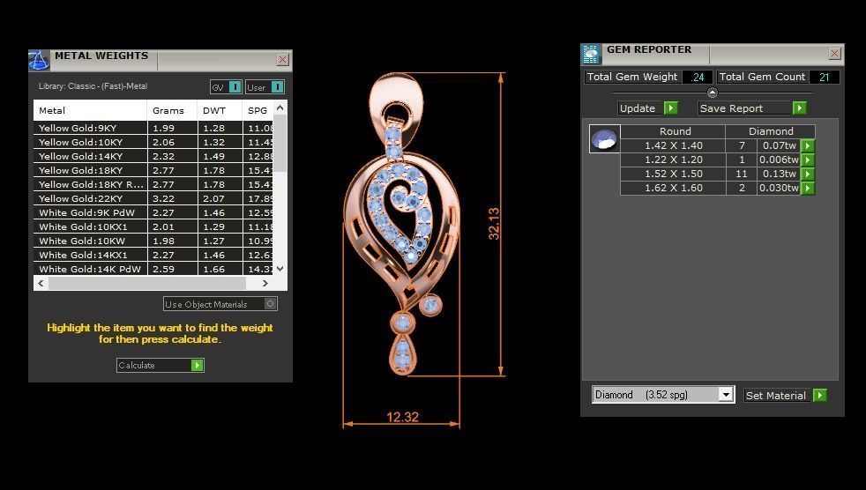Click the green arrow beside Save Report
Viewport: 866px width, 490px height.
pyautogui.click(x=799, y=108)
